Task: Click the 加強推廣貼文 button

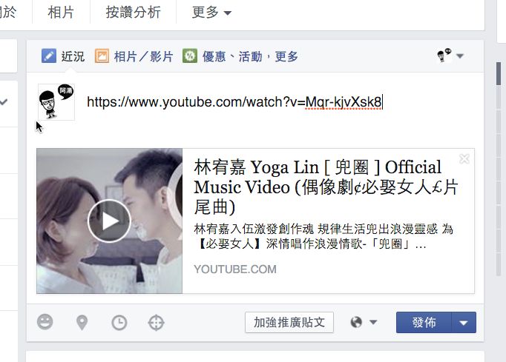Action: click(x=289, y=322)
